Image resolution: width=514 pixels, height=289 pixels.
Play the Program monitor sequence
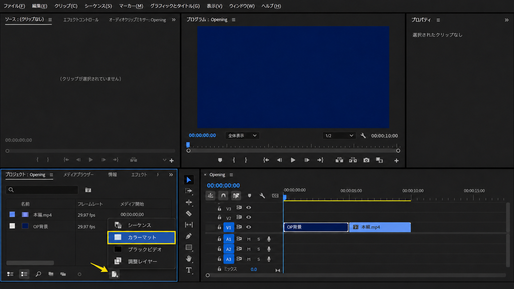pyautogui.click(x=293, y=160)
